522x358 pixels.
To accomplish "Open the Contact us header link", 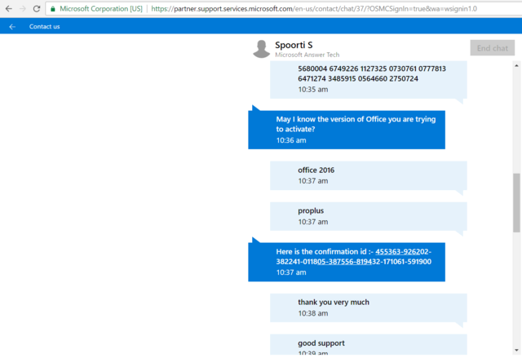I will click(44, 27).
